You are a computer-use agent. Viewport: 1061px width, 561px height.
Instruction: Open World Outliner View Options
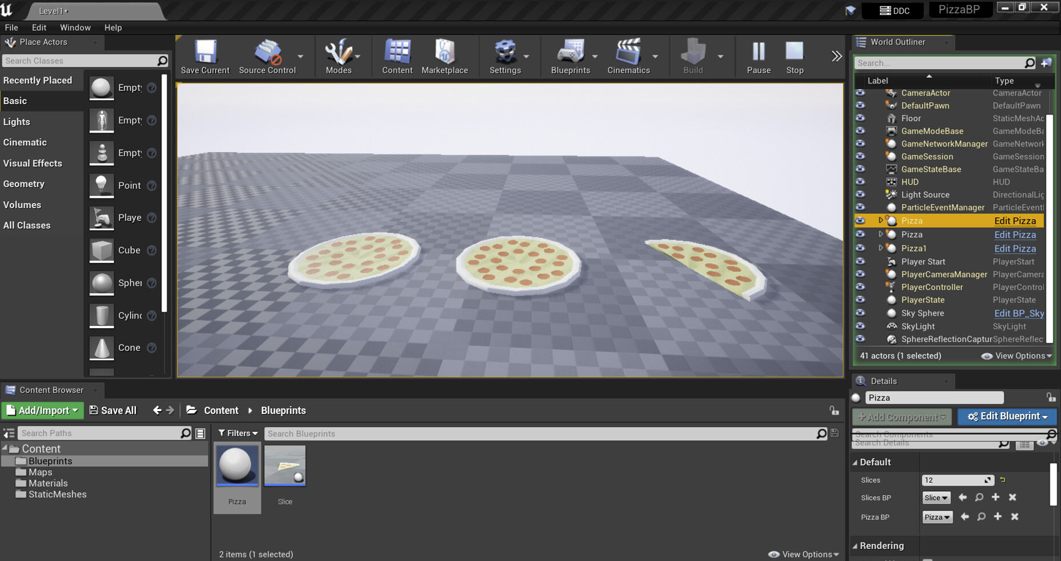click(1017, 355)
